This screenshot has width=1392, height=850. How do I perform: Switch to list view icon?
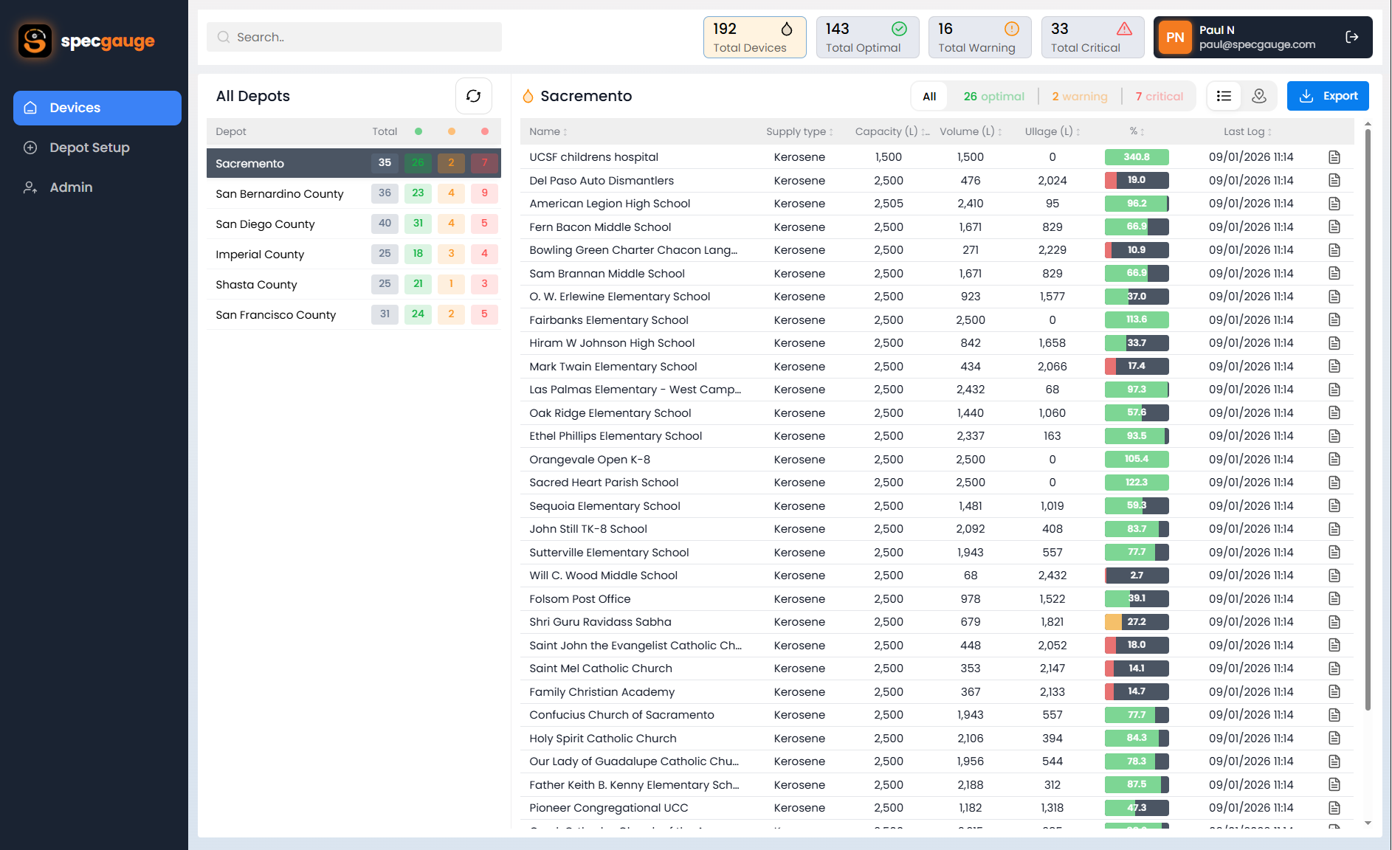coord(1224,96)
